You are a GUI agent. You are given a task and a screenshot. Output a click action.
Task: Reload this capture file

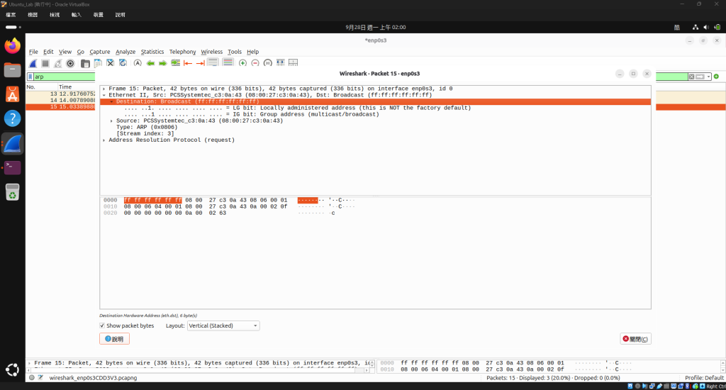pyautogui.click(x=123, y=63)
